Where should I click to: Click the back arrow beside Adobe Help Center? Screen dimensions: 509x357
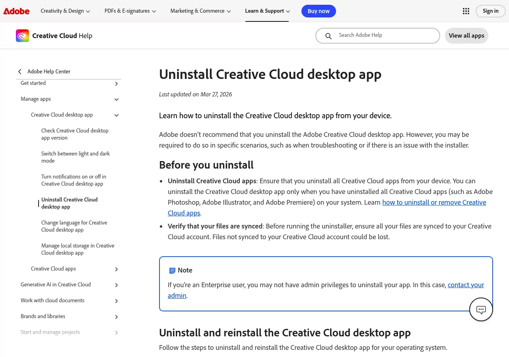pyautogui.click(x=20, y=71)
